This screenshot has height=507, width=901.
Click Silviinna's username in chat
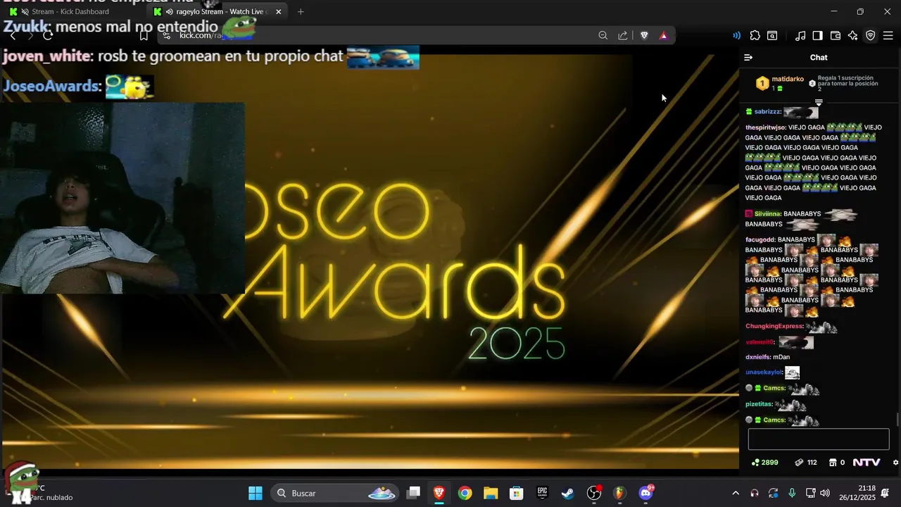(767, 214)
